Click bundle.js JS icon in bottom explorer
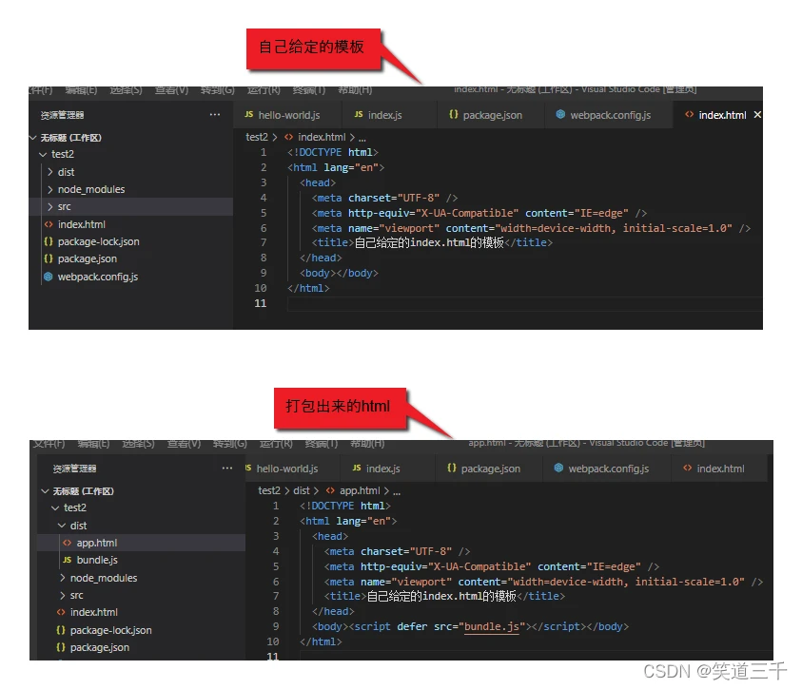The image size is (802, 689). click(x=67, y=560)
